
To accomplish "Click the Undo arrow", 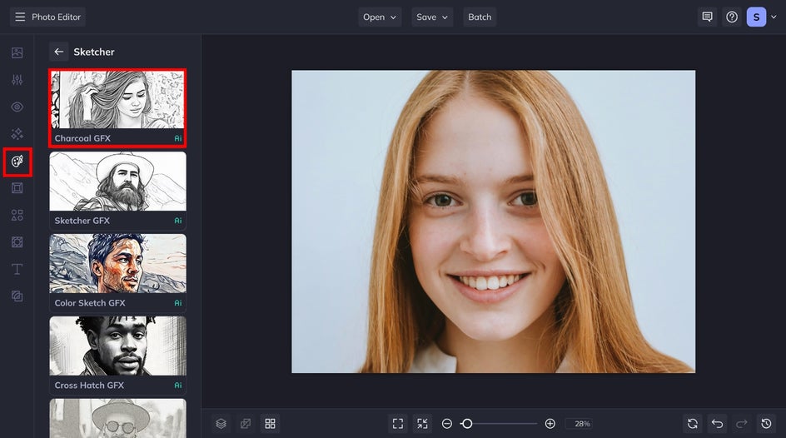I will [717, 424].
